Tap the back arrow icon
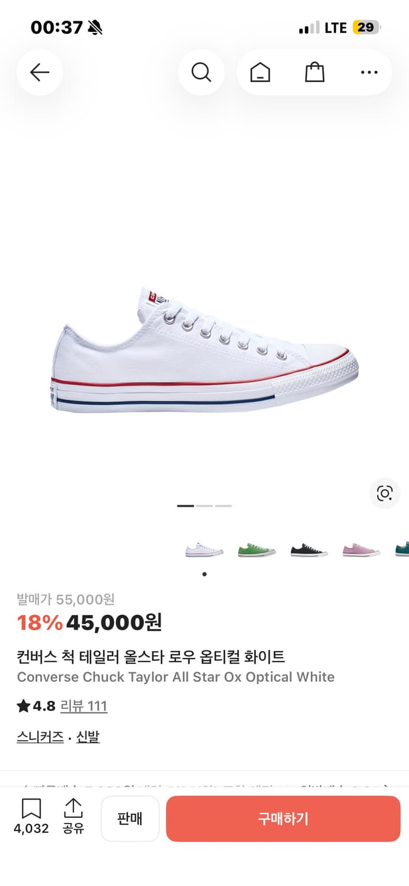This screenshot has width=409, height=886. point(40,73)
